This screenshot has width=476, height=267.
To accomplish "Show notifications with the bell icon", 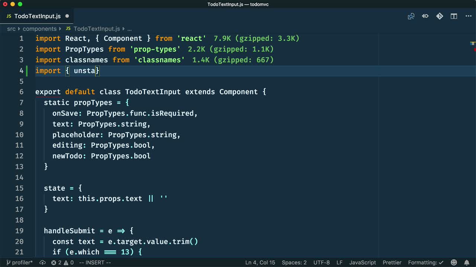I will (467, 263).
